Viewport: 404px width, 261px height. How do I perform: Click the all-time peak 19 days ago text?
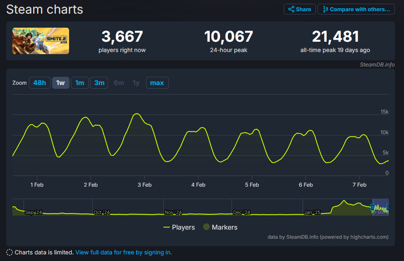coord(335,50)
